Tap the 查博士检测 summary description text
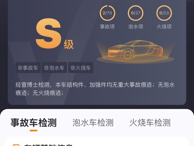Viewport: 194px width, 146px height. (95, 89)
